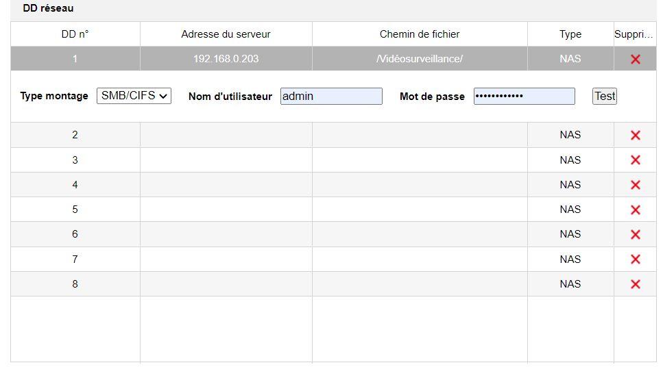Click the Chemin de fichier column header
Screen dimensions: 663x367
[420, 34]
